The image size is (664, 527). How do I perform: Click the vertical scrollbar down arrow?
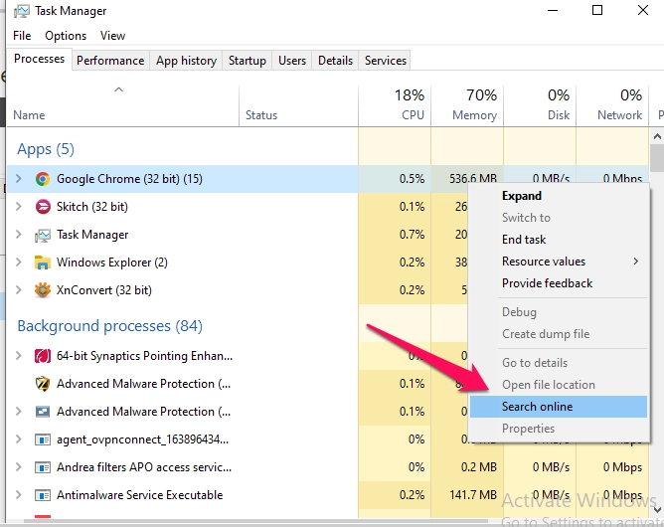(657, 510)
